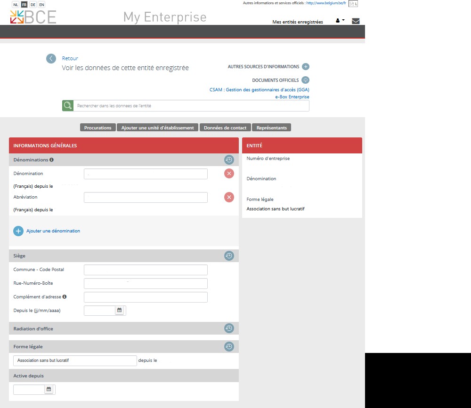This screenshot has width=471, height=408.
Task: Show Dénominations history clock icon
Action: pyautogui.click(x=229, y=160)
